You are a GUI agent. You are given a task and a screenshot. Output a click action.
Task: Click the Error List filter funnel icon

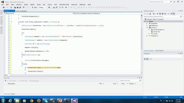tap(5, 81)
